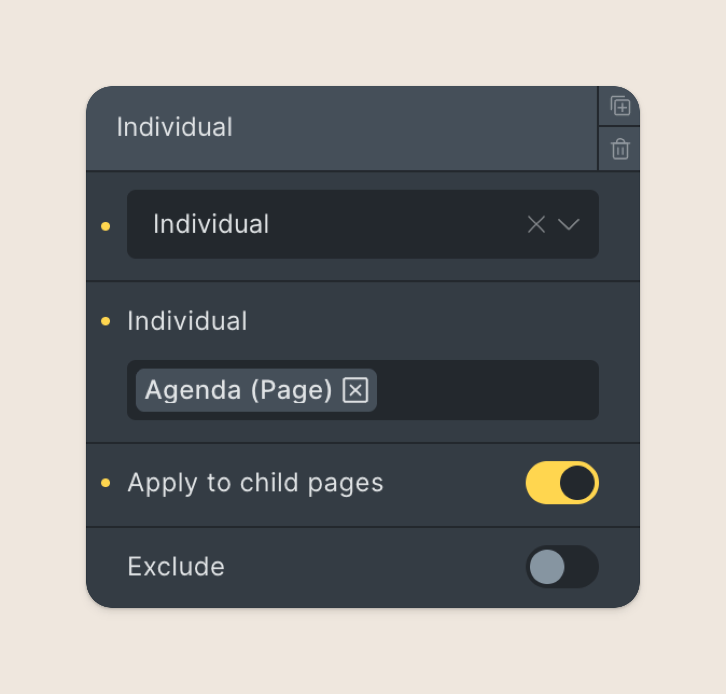
Task: Click the yellow dot beside the Individual dropdown
Action: pos(106,226)
